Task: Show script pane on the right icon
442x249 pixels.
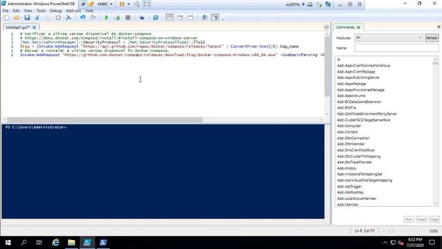Action: (180, 18)
